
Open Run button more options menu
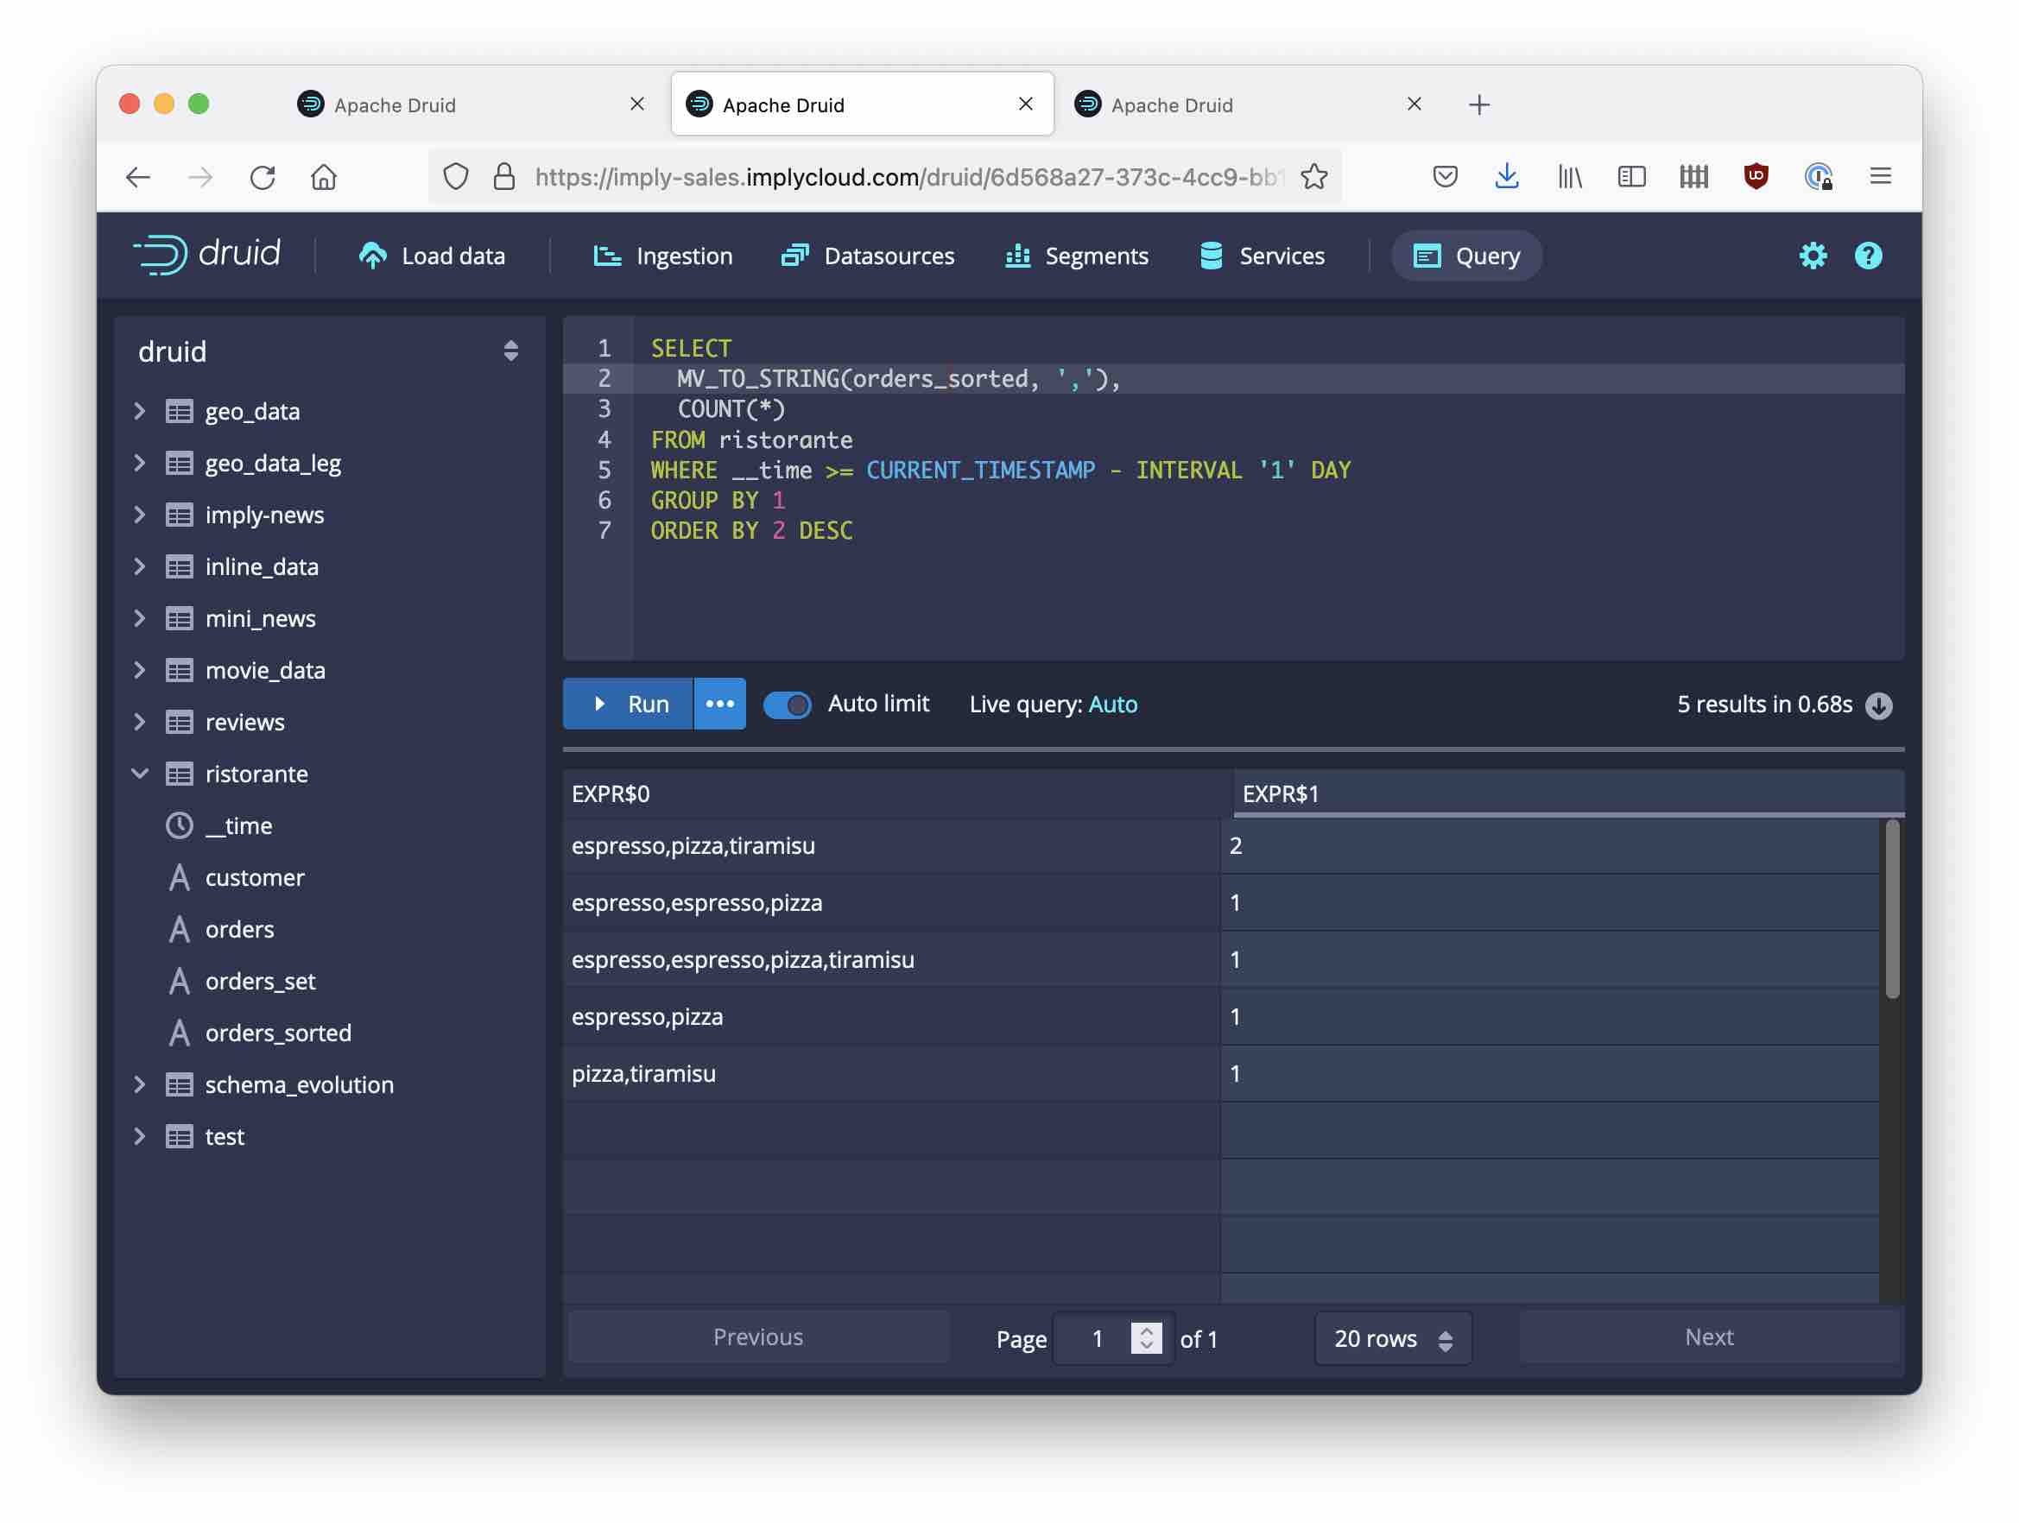[x=720, y=705]
